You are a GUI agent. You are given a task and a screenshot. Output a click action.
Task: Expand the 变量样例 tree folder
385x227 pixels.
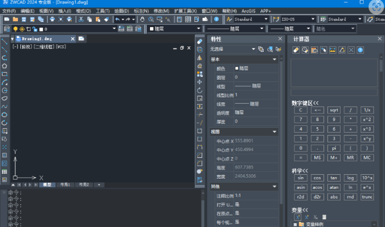point(295,225)
